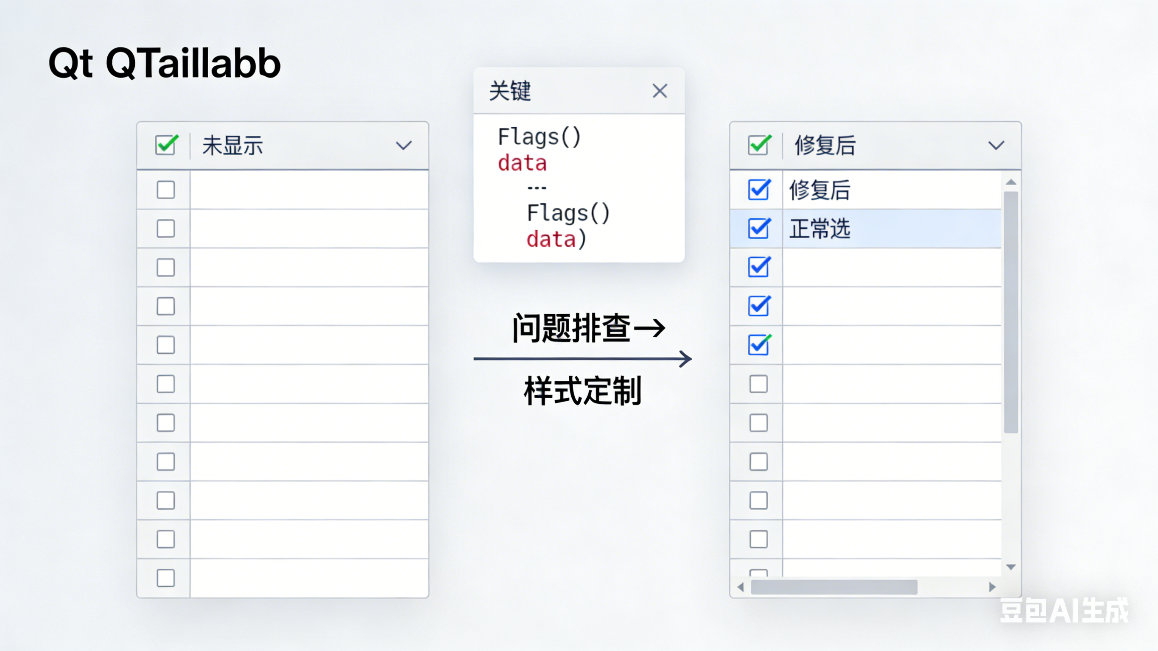Uncheck the blue-green checkmark fifth row checkbox
Screen dimensions: 1158x651
coord(759,345)
